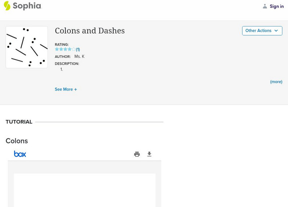Screen dimensions: 288x207
Task: Click the download icon in the Box viewer
Action: (149, 154)
